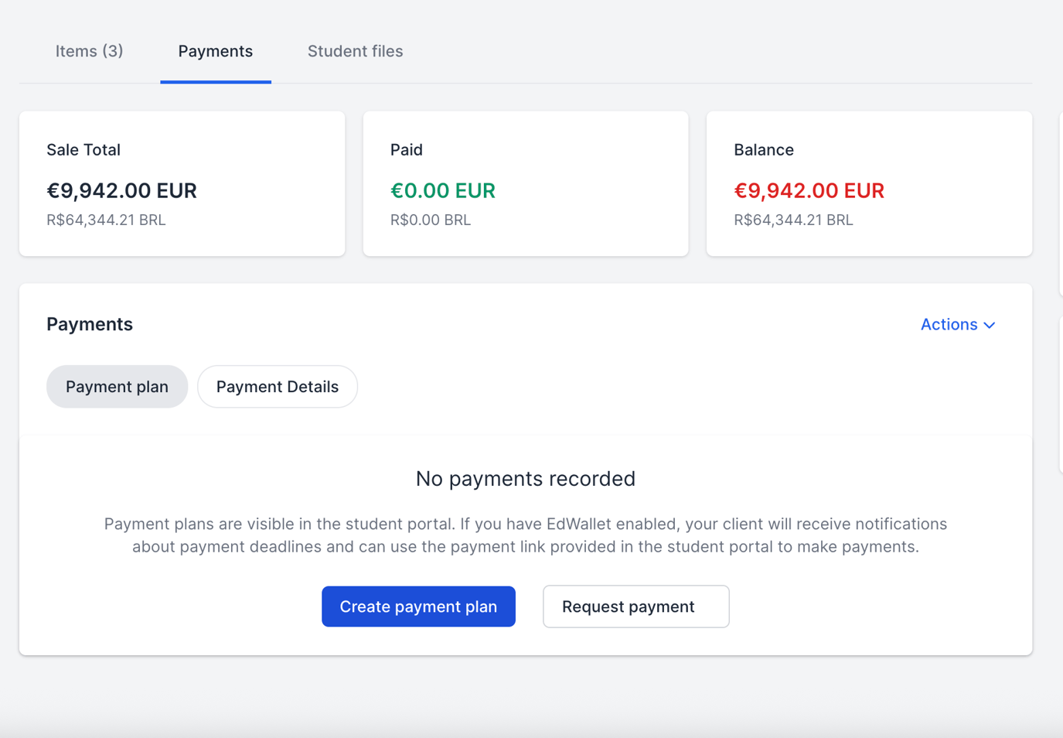Click the Payments section heading
Image resolution: width=1063 pixels, height=738 pixels.
[x=89, y=324]
